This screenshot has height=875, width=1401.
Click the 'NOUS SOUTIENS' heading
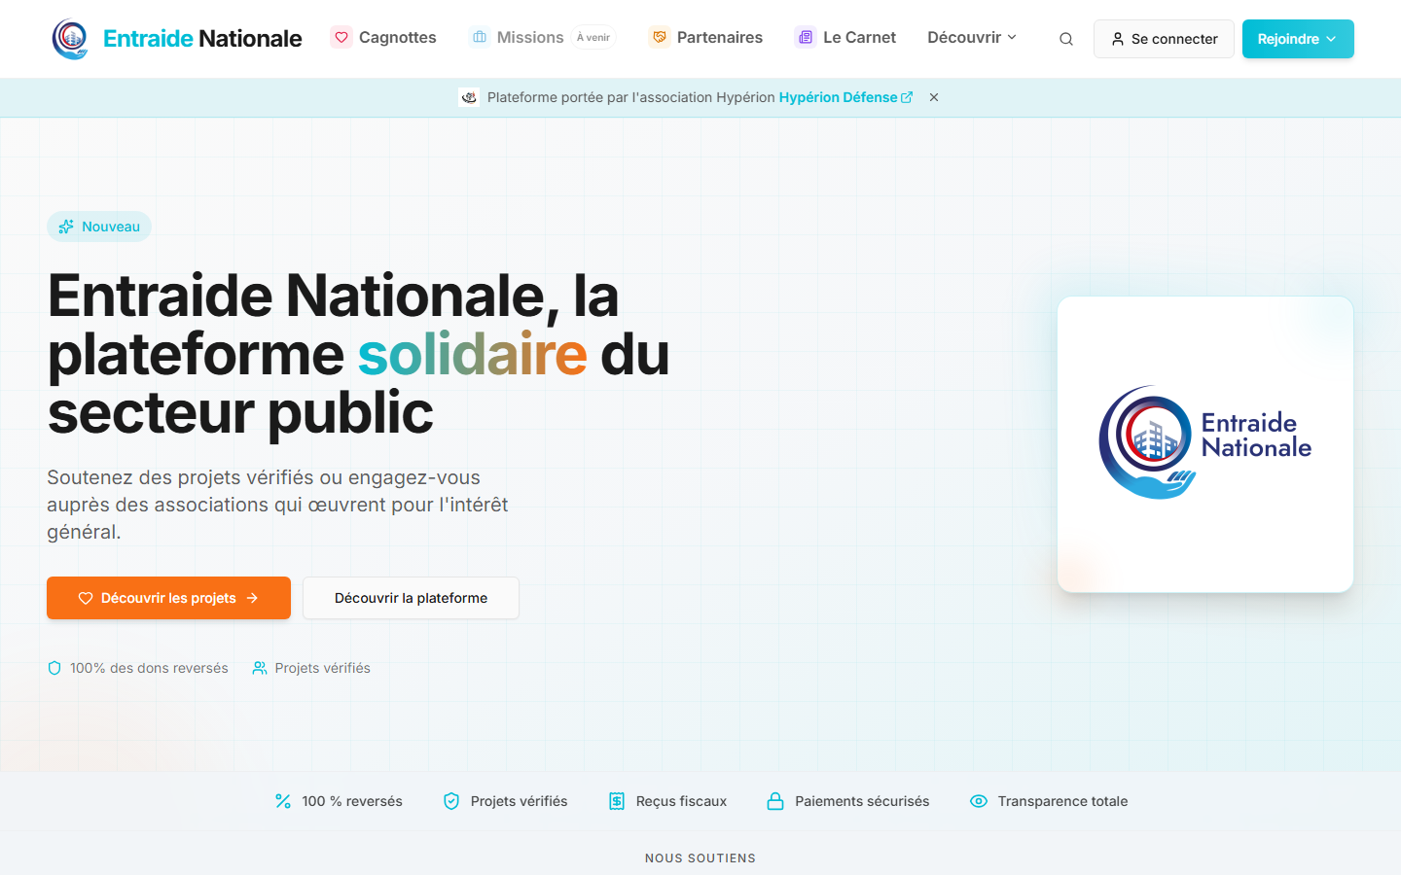(x=700, y=858)
